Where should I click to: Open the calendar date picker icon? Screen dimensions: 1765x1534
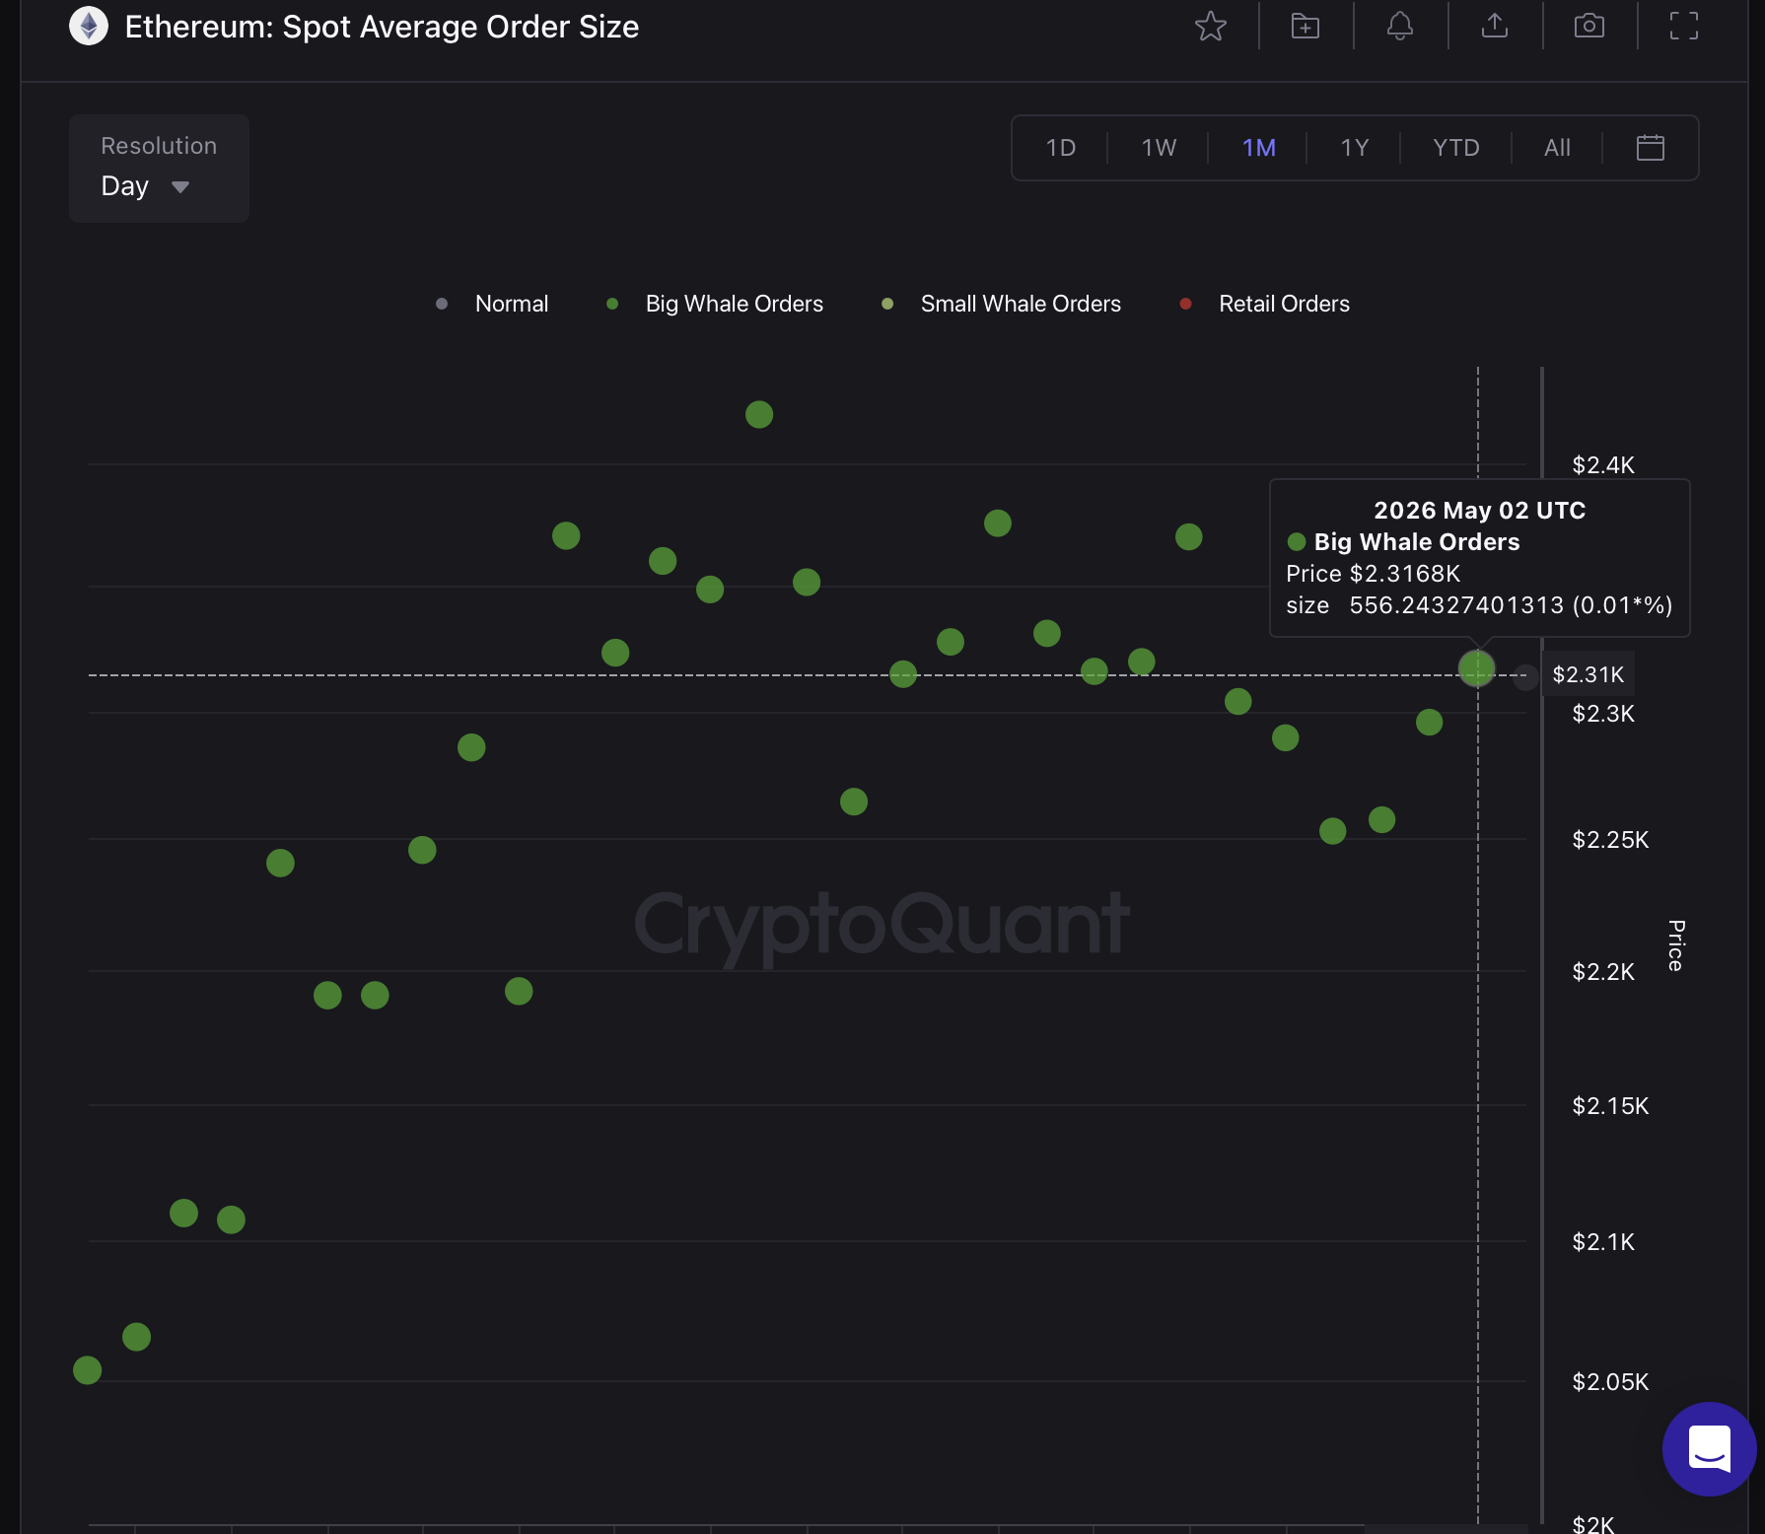[x=1650, y=148]
